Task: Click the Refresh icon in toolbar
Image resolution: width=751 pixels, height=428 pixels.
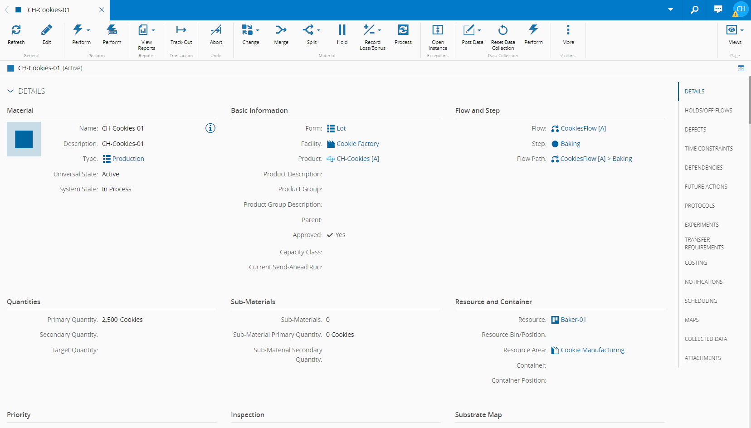Action: (x=16, y=30)
